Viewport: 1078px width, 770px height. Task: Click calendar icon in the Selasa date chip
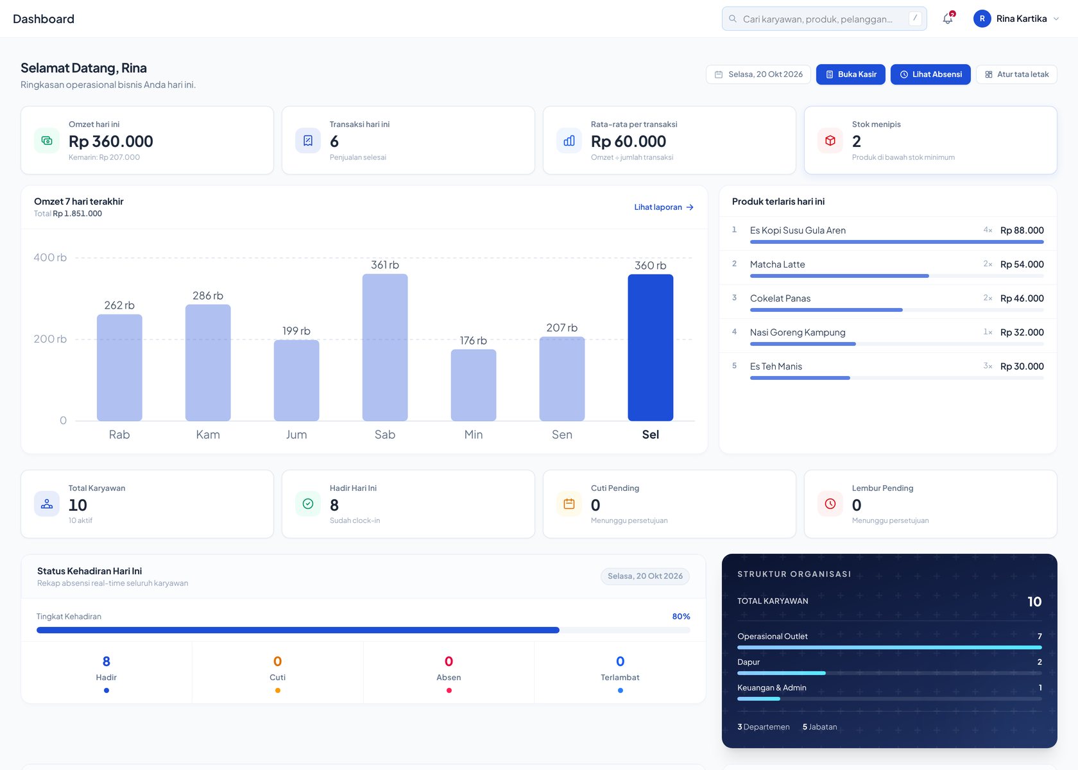click(x=719, y=74)
